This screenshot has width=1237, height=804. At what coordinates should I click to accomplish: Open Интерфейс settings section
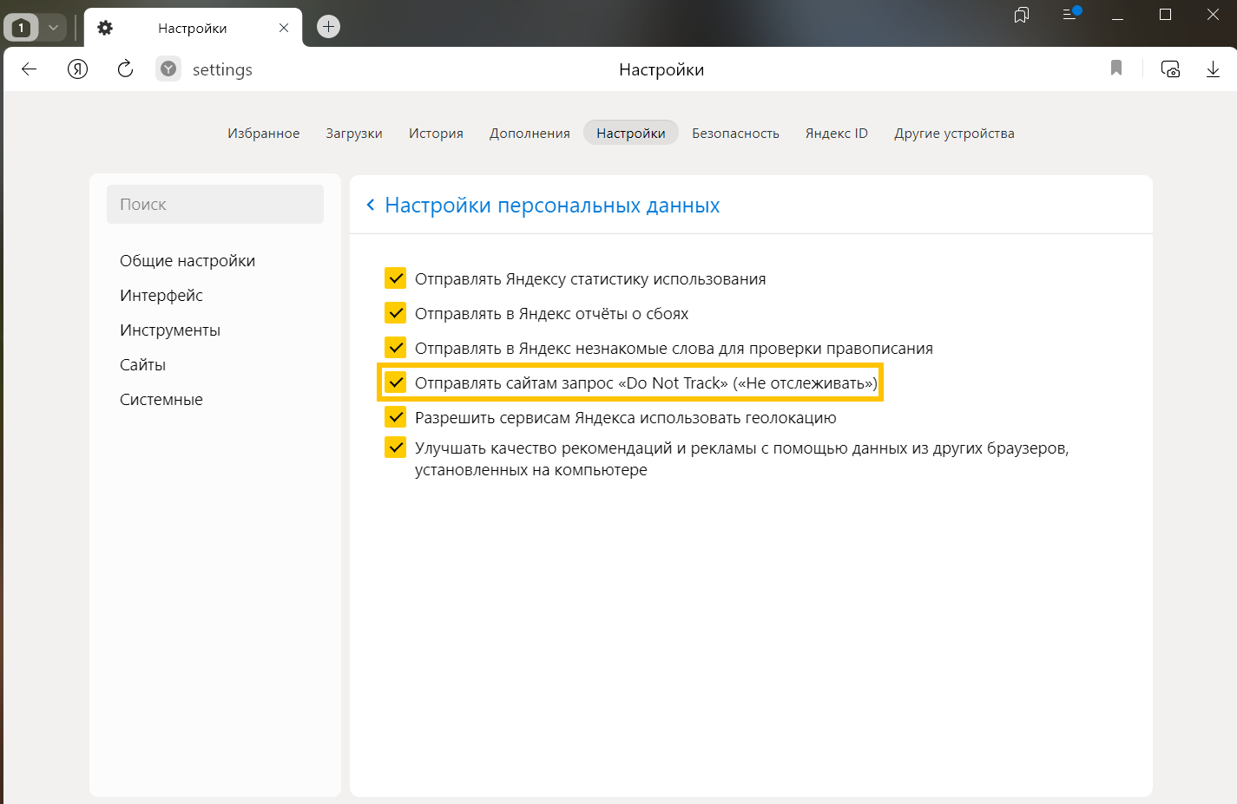tap(161, 296)
